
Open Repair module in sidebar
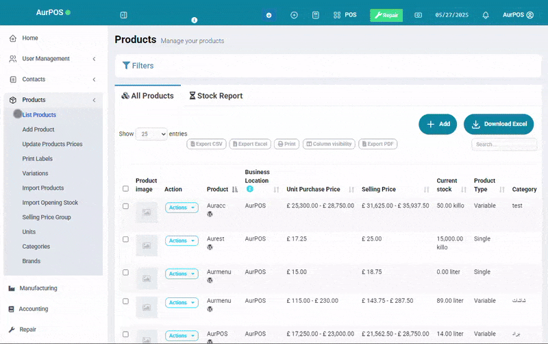click(23, 330)
